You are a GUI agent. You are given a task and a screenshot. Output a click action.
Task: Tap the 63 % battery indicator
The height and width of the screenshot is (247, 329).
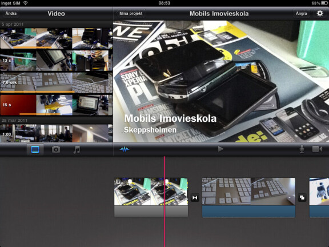tap(320, 3)
